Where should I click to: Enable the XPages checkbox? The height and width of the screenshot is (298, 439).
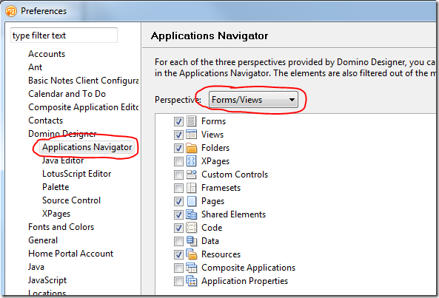point(178,161)
